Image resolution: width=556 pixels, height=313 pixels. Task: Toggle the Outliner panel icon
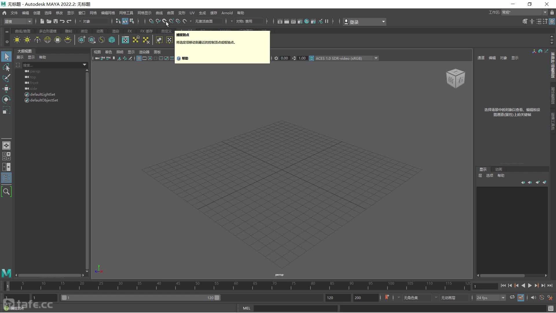pos(6,178)
